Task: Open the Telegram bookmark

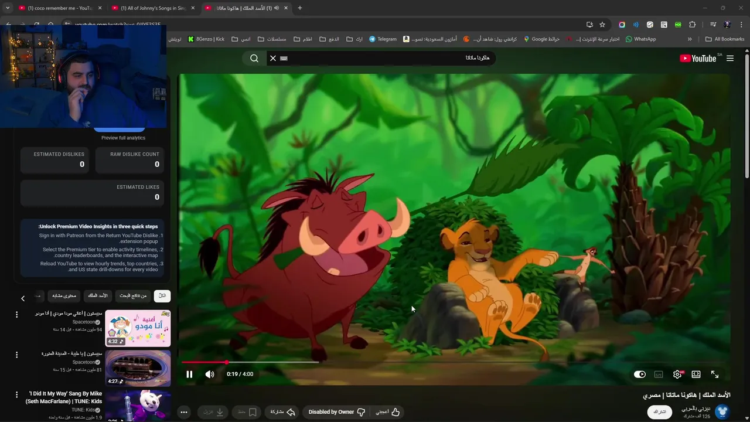Action: 383,39
